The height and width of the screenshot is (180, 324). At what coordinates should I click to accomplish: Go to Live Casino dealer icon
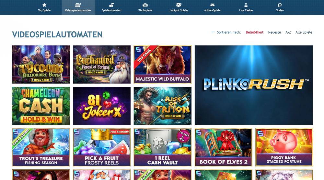coord(246,5)
